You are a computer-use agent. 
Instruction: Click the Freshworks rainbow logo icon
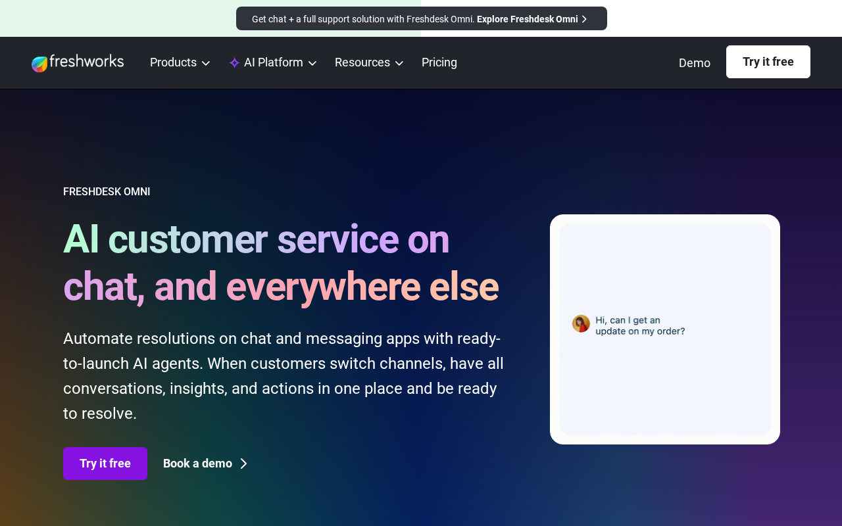click(x=40, y=64)
